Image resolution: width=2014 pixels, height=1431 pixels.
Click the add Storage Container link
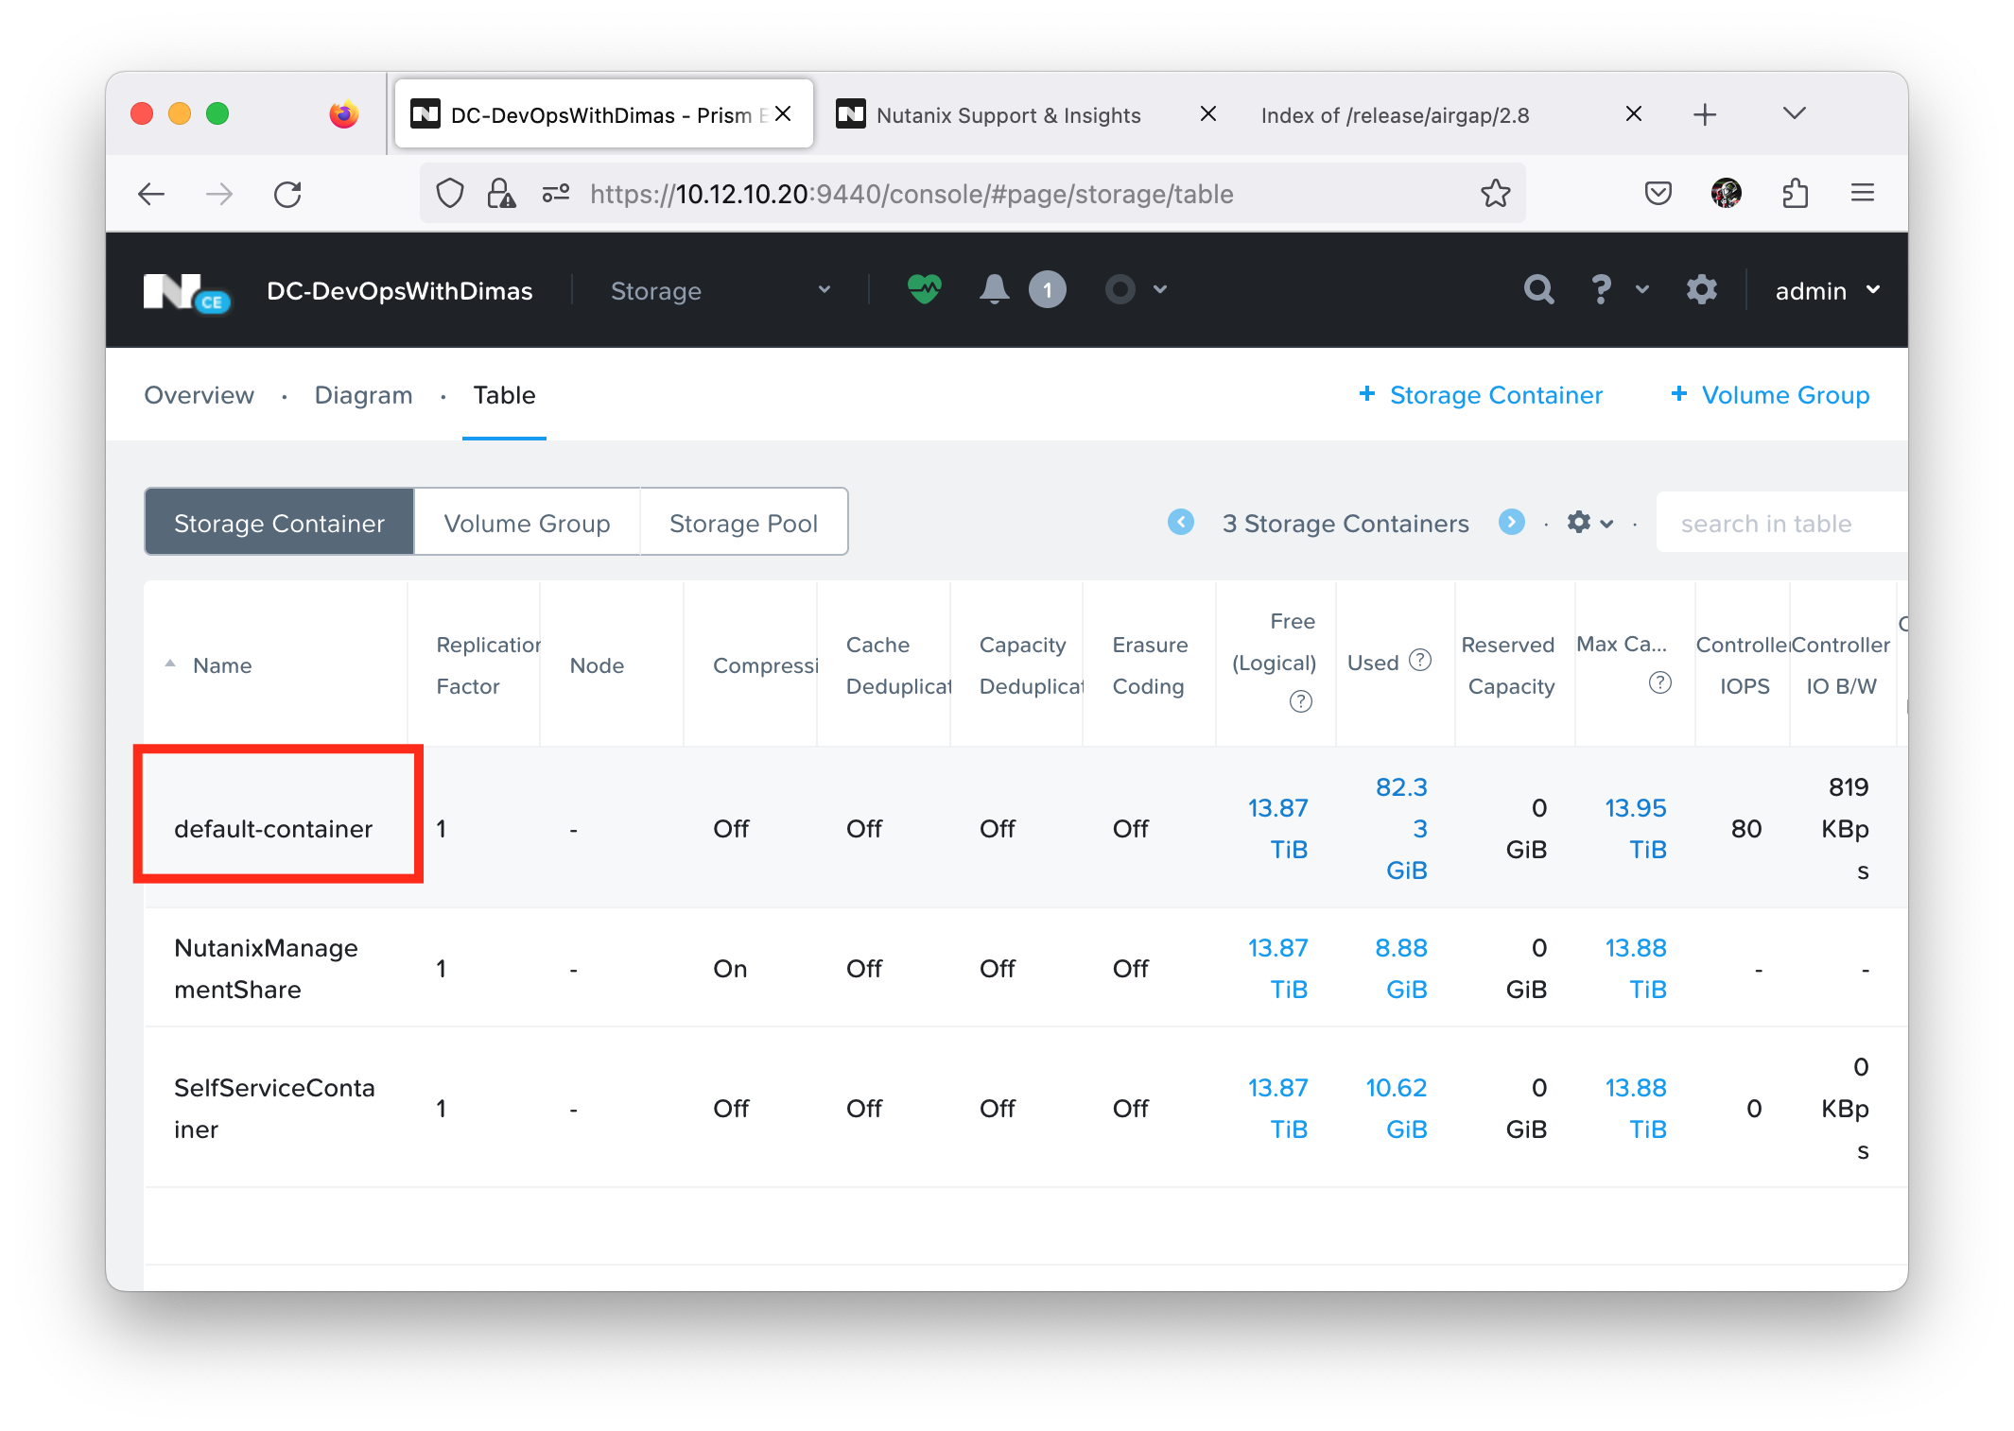click(1480, 395)
